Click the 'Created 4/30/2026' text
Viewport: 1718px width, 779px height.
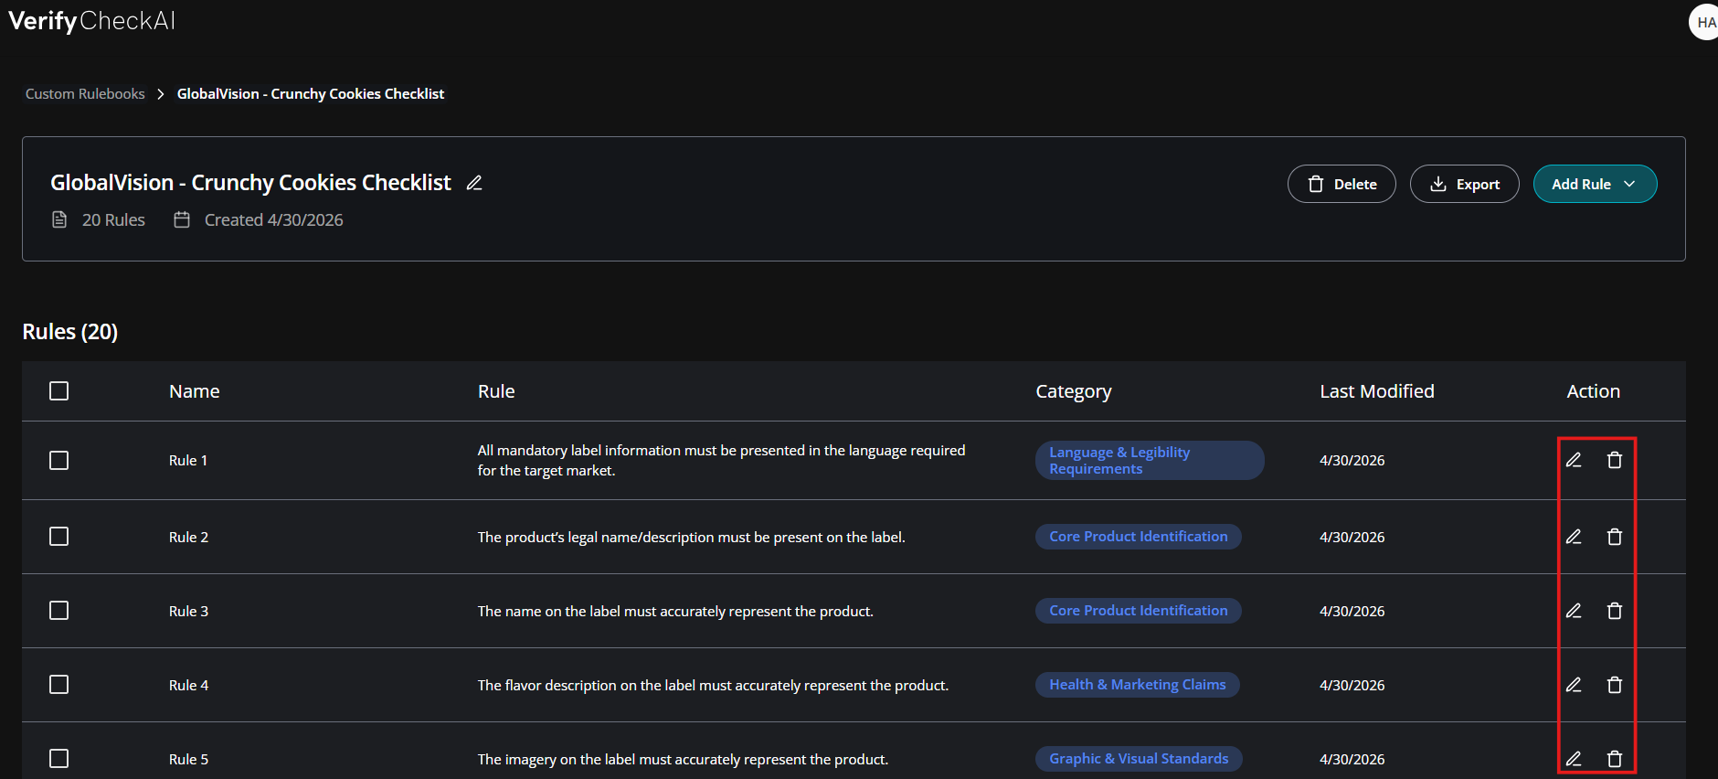(274, 220)
